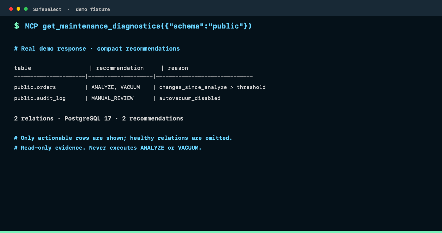442x233 pixels.
Task: Click the 'ANALYZE, VACUUM' recommendation cell
Action: [x=116, y=87]
